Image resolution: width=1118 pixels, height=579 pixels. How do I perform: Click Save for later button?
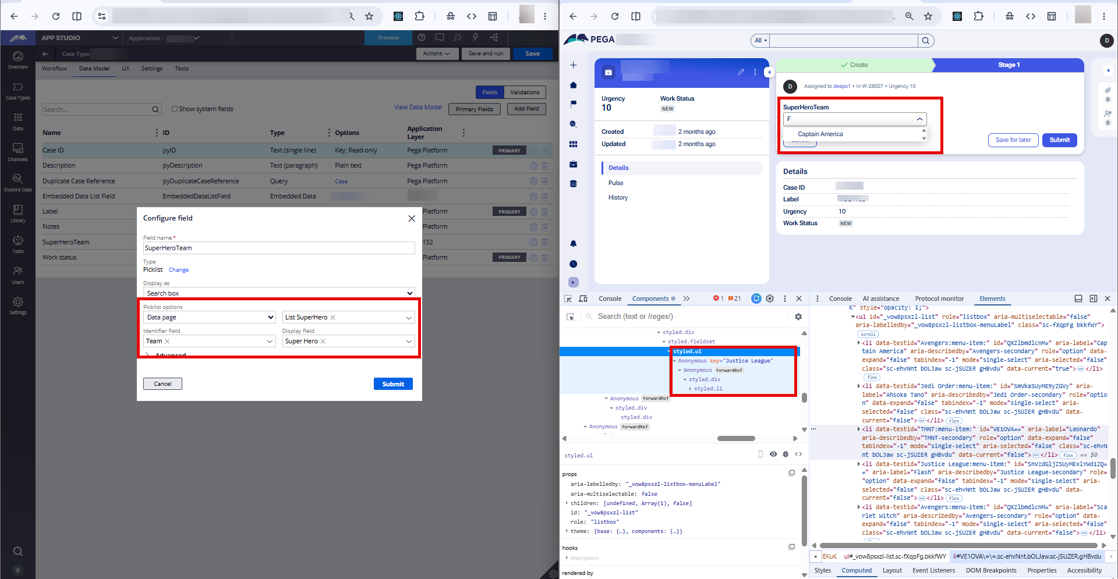pyautogui.click(x=1013, y=140)
